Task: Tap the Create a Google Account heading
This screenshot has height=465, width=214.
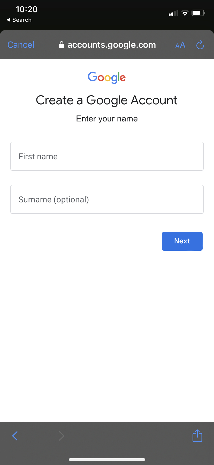Action: click(x=107, y=100)
